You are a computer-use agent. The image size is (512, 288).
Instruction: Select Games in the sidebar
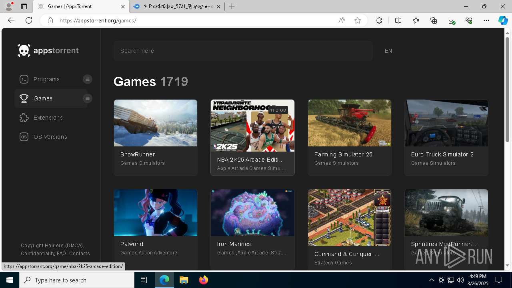[x=43, y=98]
